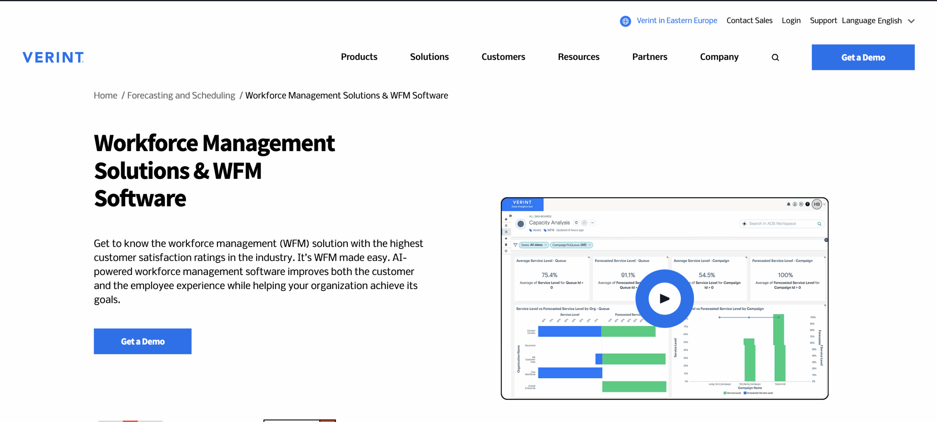Click the star icon for favorites in sidebar
937x422 pixels.
506,238
